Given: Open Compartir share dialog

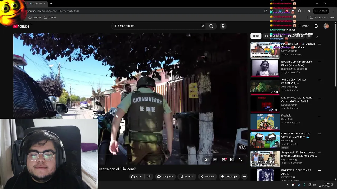Looking at the screenshot, I should tap(165, 177).
